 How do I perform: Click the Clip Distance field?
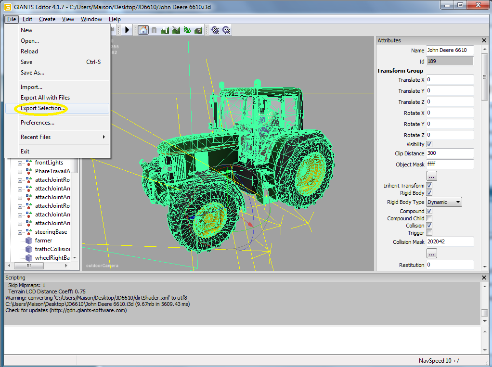pos(450,153)
